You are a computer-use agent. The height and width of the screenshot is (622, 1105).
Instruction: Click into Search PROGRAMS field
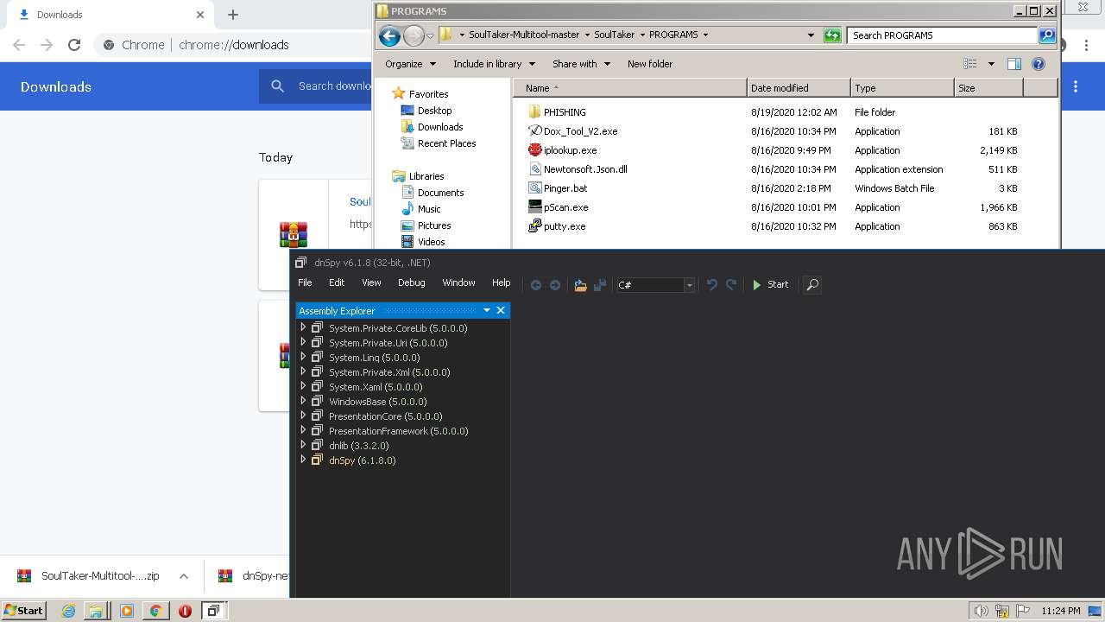click(942, 35)
